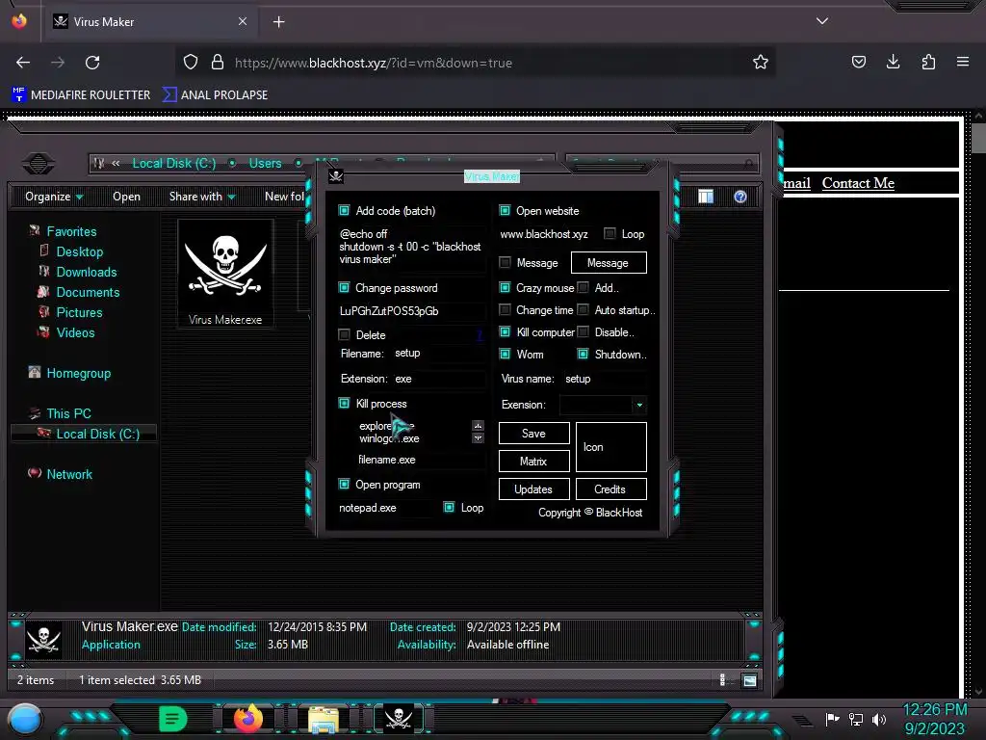Click the Explorer navigation orb button
Image resolution: width=986 pixels, height=740 pixels.
(x=39, y=164)
